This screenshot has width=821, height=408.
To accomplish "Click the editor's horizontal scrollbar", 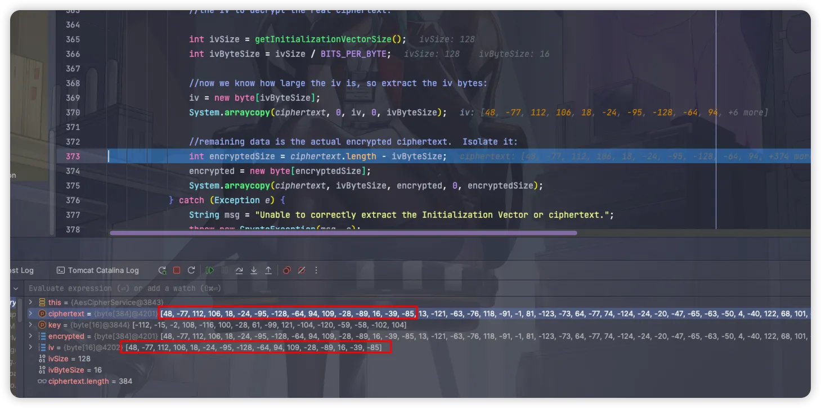I will pyautogui.click(x=343, y=232).
